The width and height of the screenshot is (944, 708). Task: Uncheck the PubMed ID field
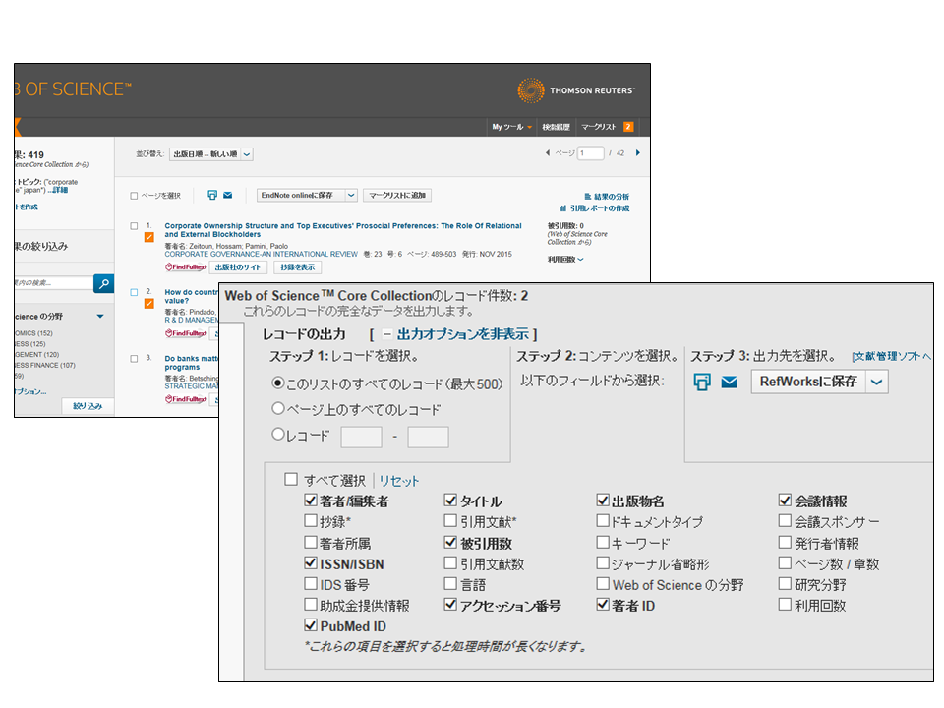coord(311,625)
